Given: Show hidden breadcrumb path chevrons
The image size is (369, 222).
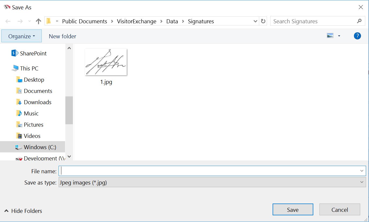Looking at the screenshot, I should coord(57,21).
